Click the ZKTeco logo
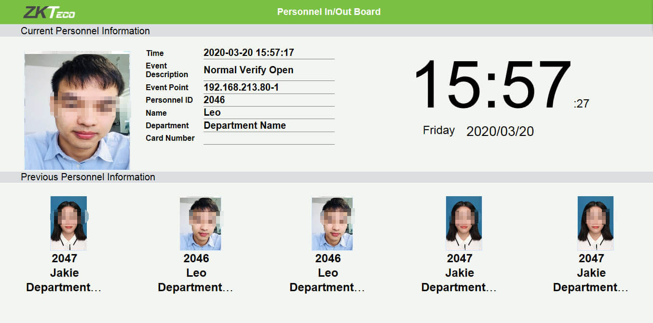Screen dimensions: 653x323 49,12
